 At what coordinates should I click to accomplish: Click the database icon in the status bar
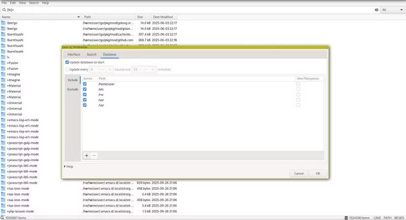[346, 217]
